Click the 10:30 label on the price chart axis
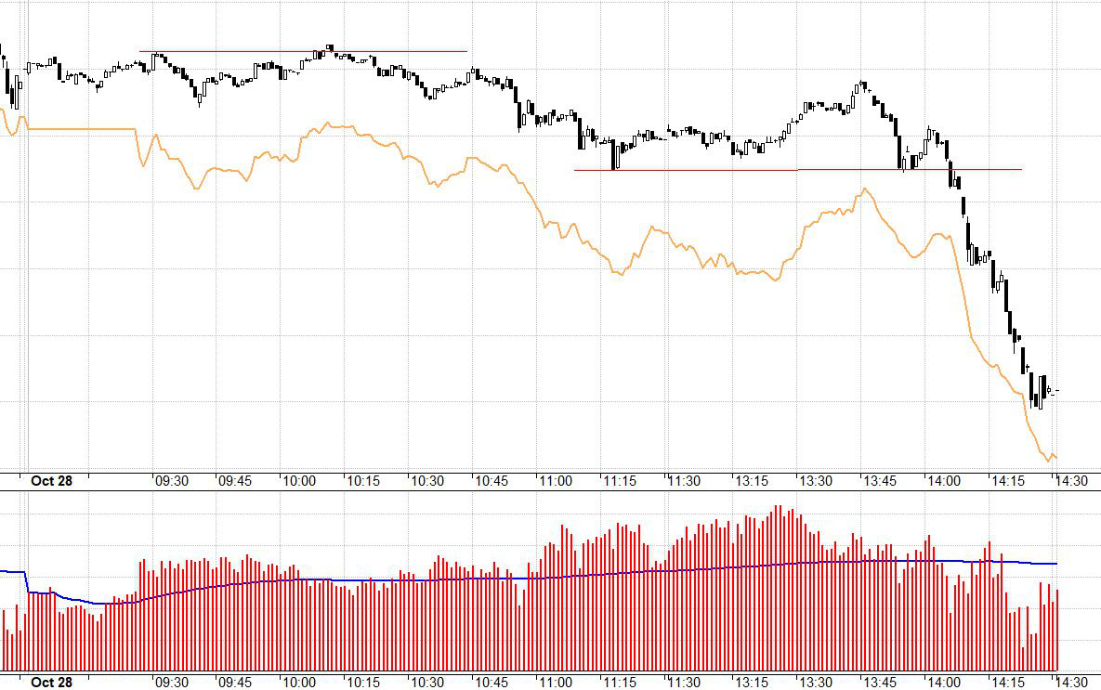This screenshot has width=1101, height=690. coord(427,481)
